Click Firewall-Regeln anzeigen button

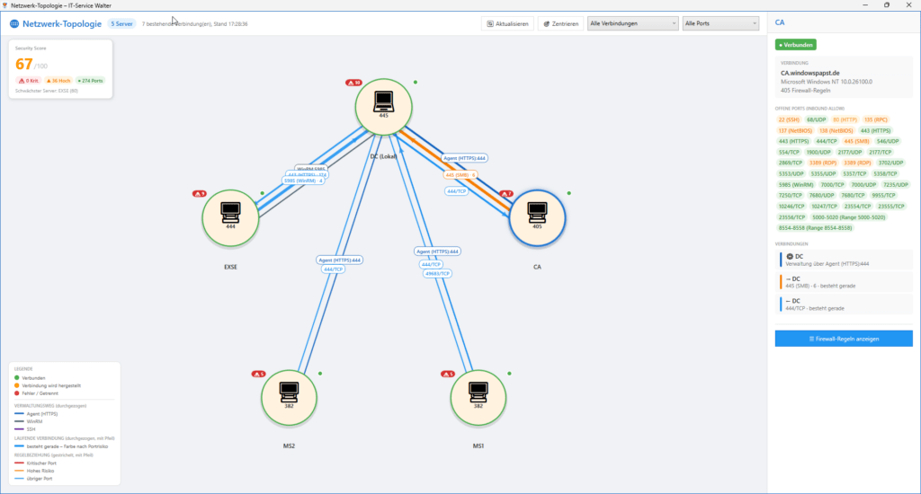(844, 339)
